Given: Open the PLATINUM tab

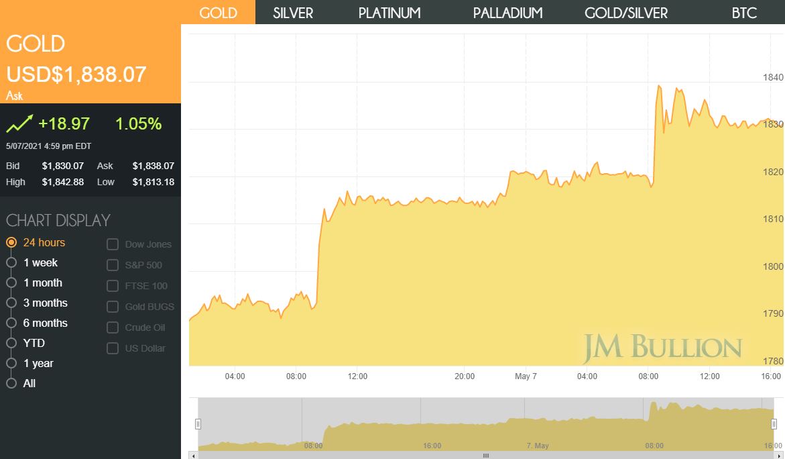Looking at the screenshot, I should click(389, 13).
